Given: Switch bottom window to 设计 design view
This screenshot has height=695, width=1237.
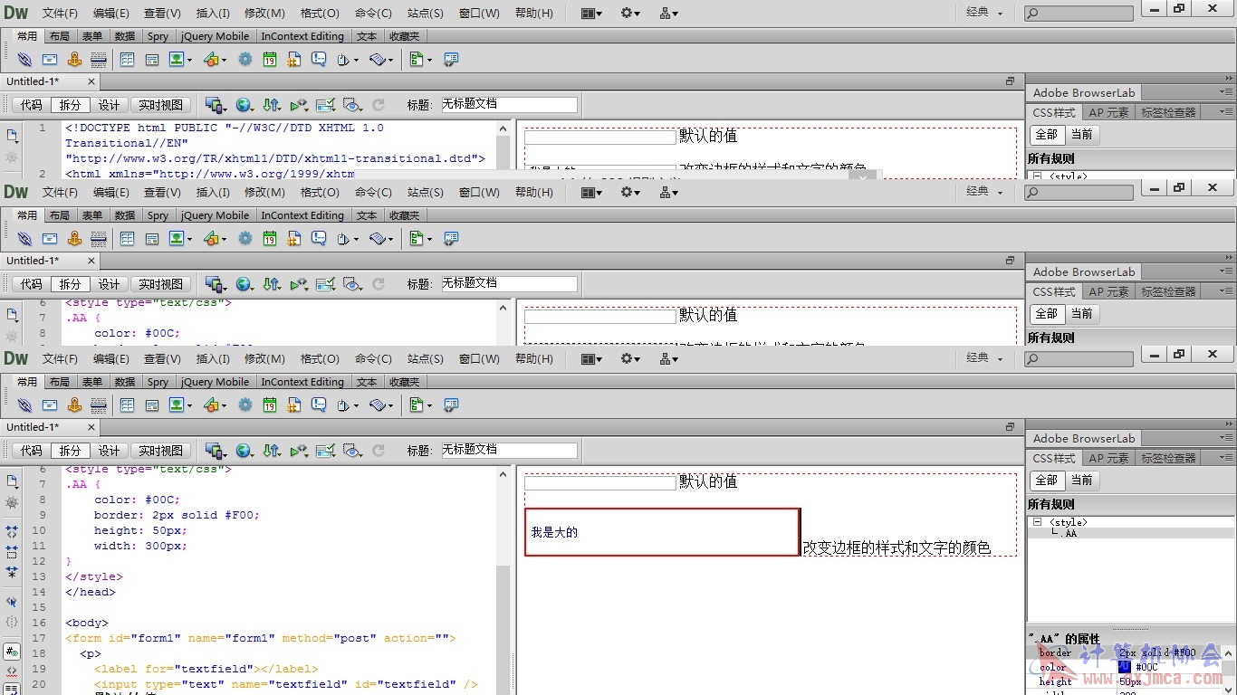Looking at the screenshot, I should tap(110, 450).
